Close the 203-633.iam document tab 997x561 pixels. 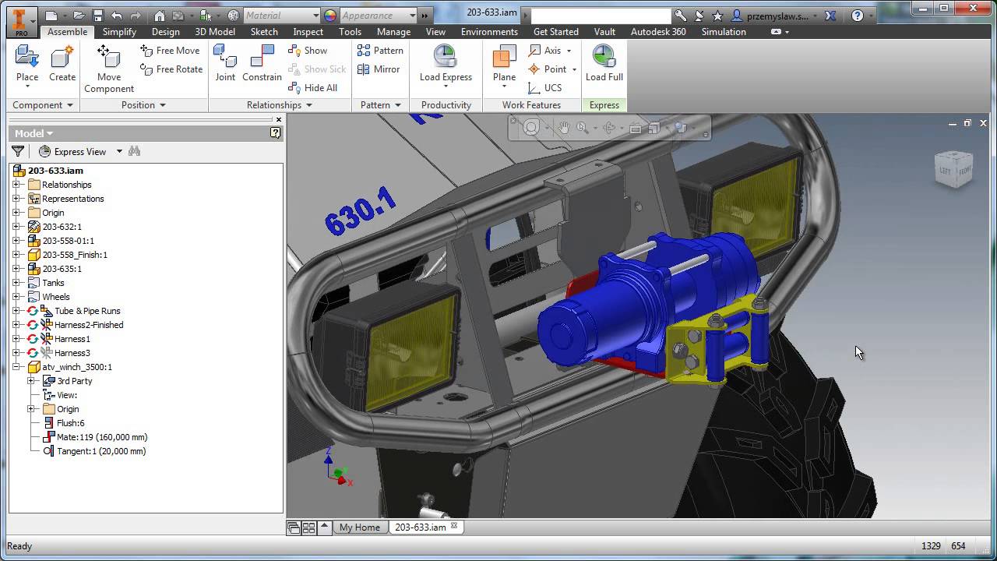[454, 527]
